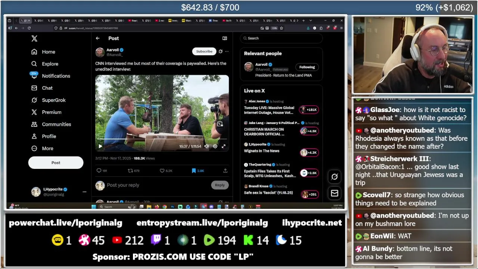The height and width of the screenshot is (269, 478).
Task: Open account menu dots beside I,Hypocrite
Action: (84, 192)
